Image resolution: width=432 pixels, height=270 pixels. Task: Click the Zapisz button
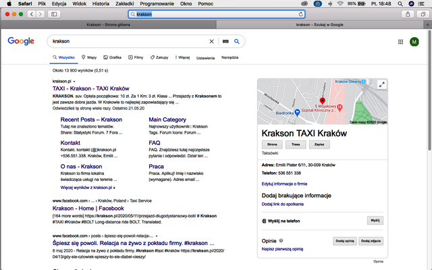coord(319,144)
